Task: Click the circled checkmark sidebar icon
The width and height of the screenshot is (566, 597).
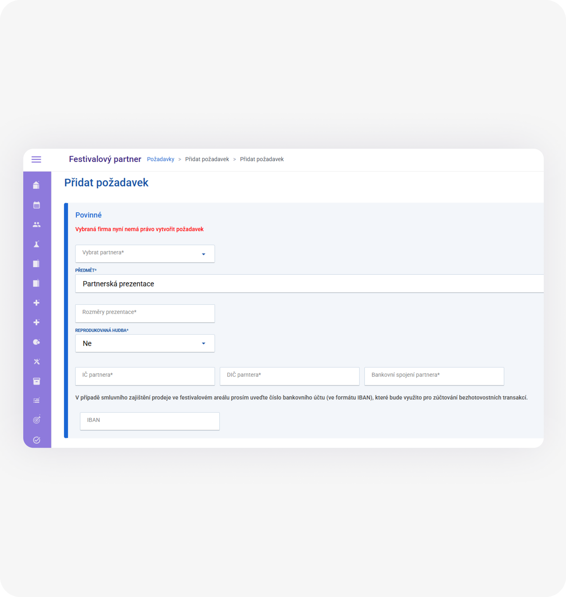Action: point(36,440)
